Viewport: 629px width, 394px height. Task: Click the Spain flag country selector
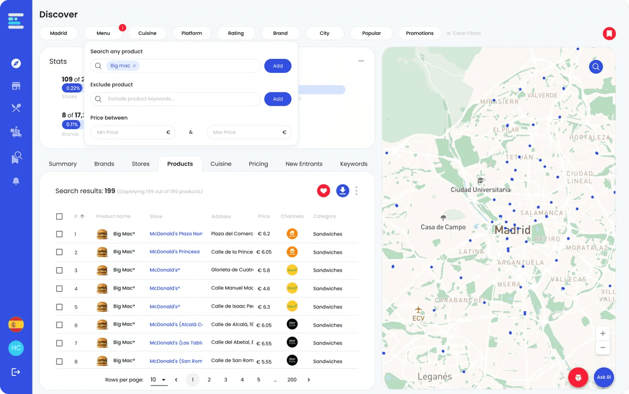tap(16, 324)
